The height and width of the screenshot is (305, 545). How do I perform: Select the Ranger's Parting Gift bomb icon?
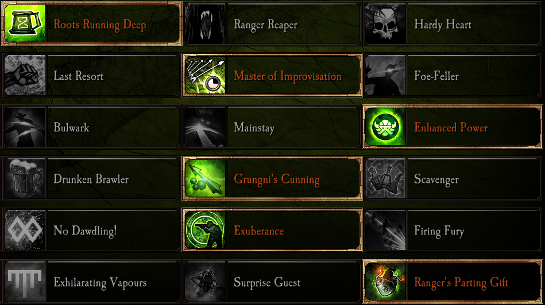385,281
